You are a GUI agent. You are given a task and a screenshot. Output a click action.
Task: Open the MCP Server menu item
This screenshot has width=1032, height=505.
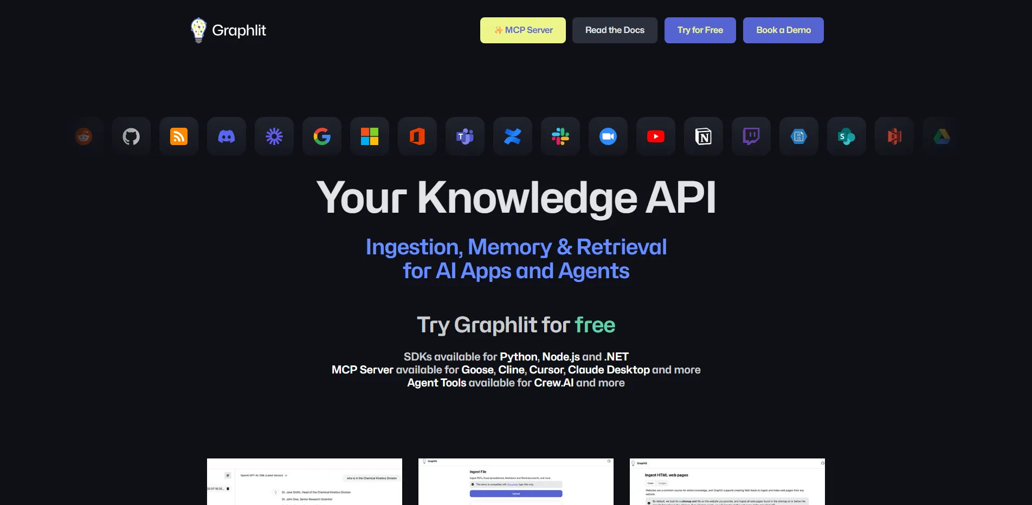pos(522,30)
